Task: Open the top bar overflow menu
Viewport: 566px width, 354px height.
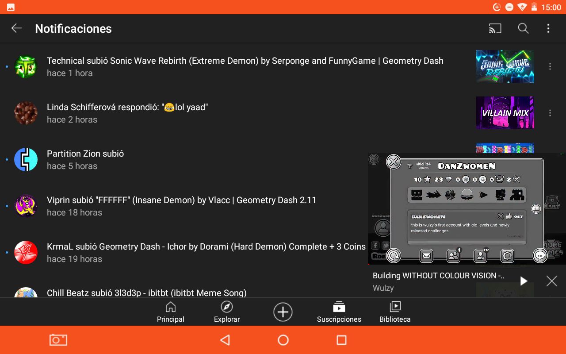Action: point(548,28)
